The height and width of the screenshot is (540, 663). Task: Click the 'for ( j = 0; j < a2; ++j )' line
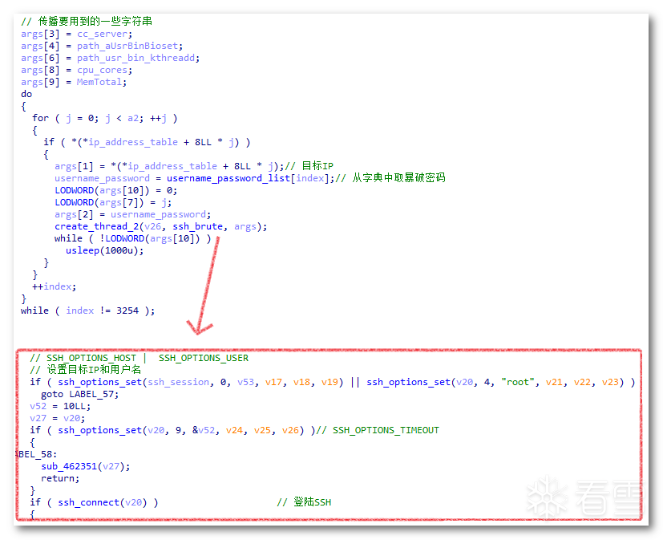104,118
